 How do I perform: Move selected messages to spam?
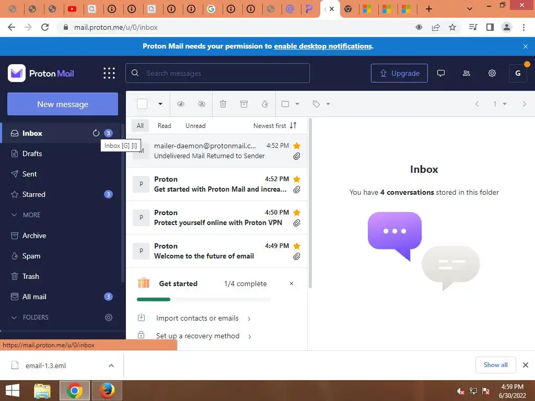[x=265, y=104]
